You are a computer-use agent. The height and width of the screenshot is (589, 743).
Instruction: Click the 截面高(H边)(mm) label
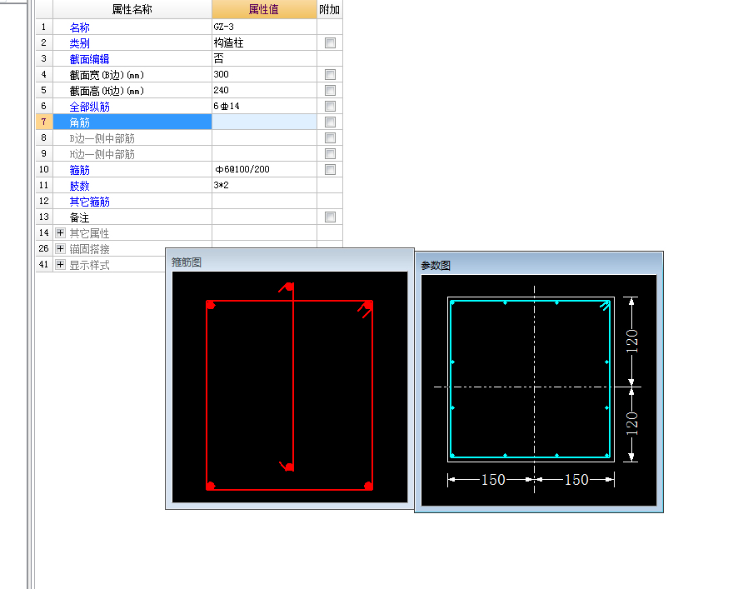coord(107,91)
